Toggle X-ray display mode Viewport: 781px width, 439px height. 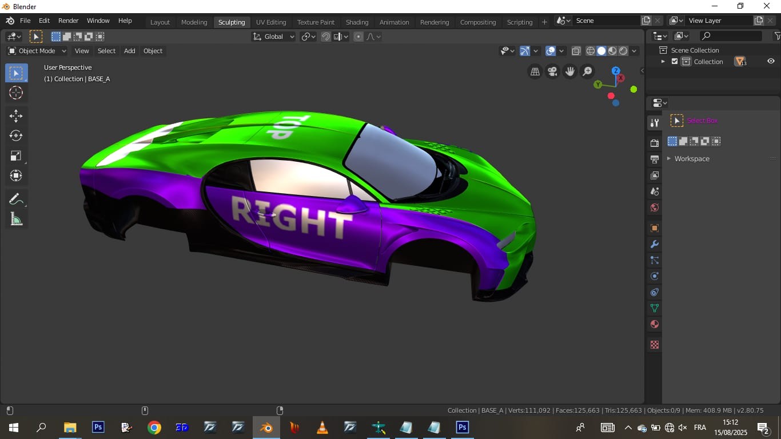pos(576,51)
